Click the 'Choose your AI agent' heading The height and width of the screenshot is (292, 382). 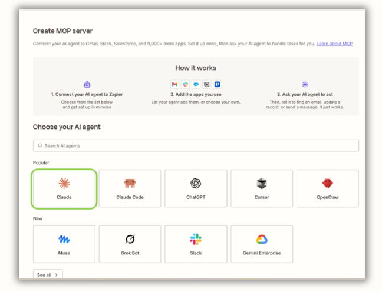67,127
